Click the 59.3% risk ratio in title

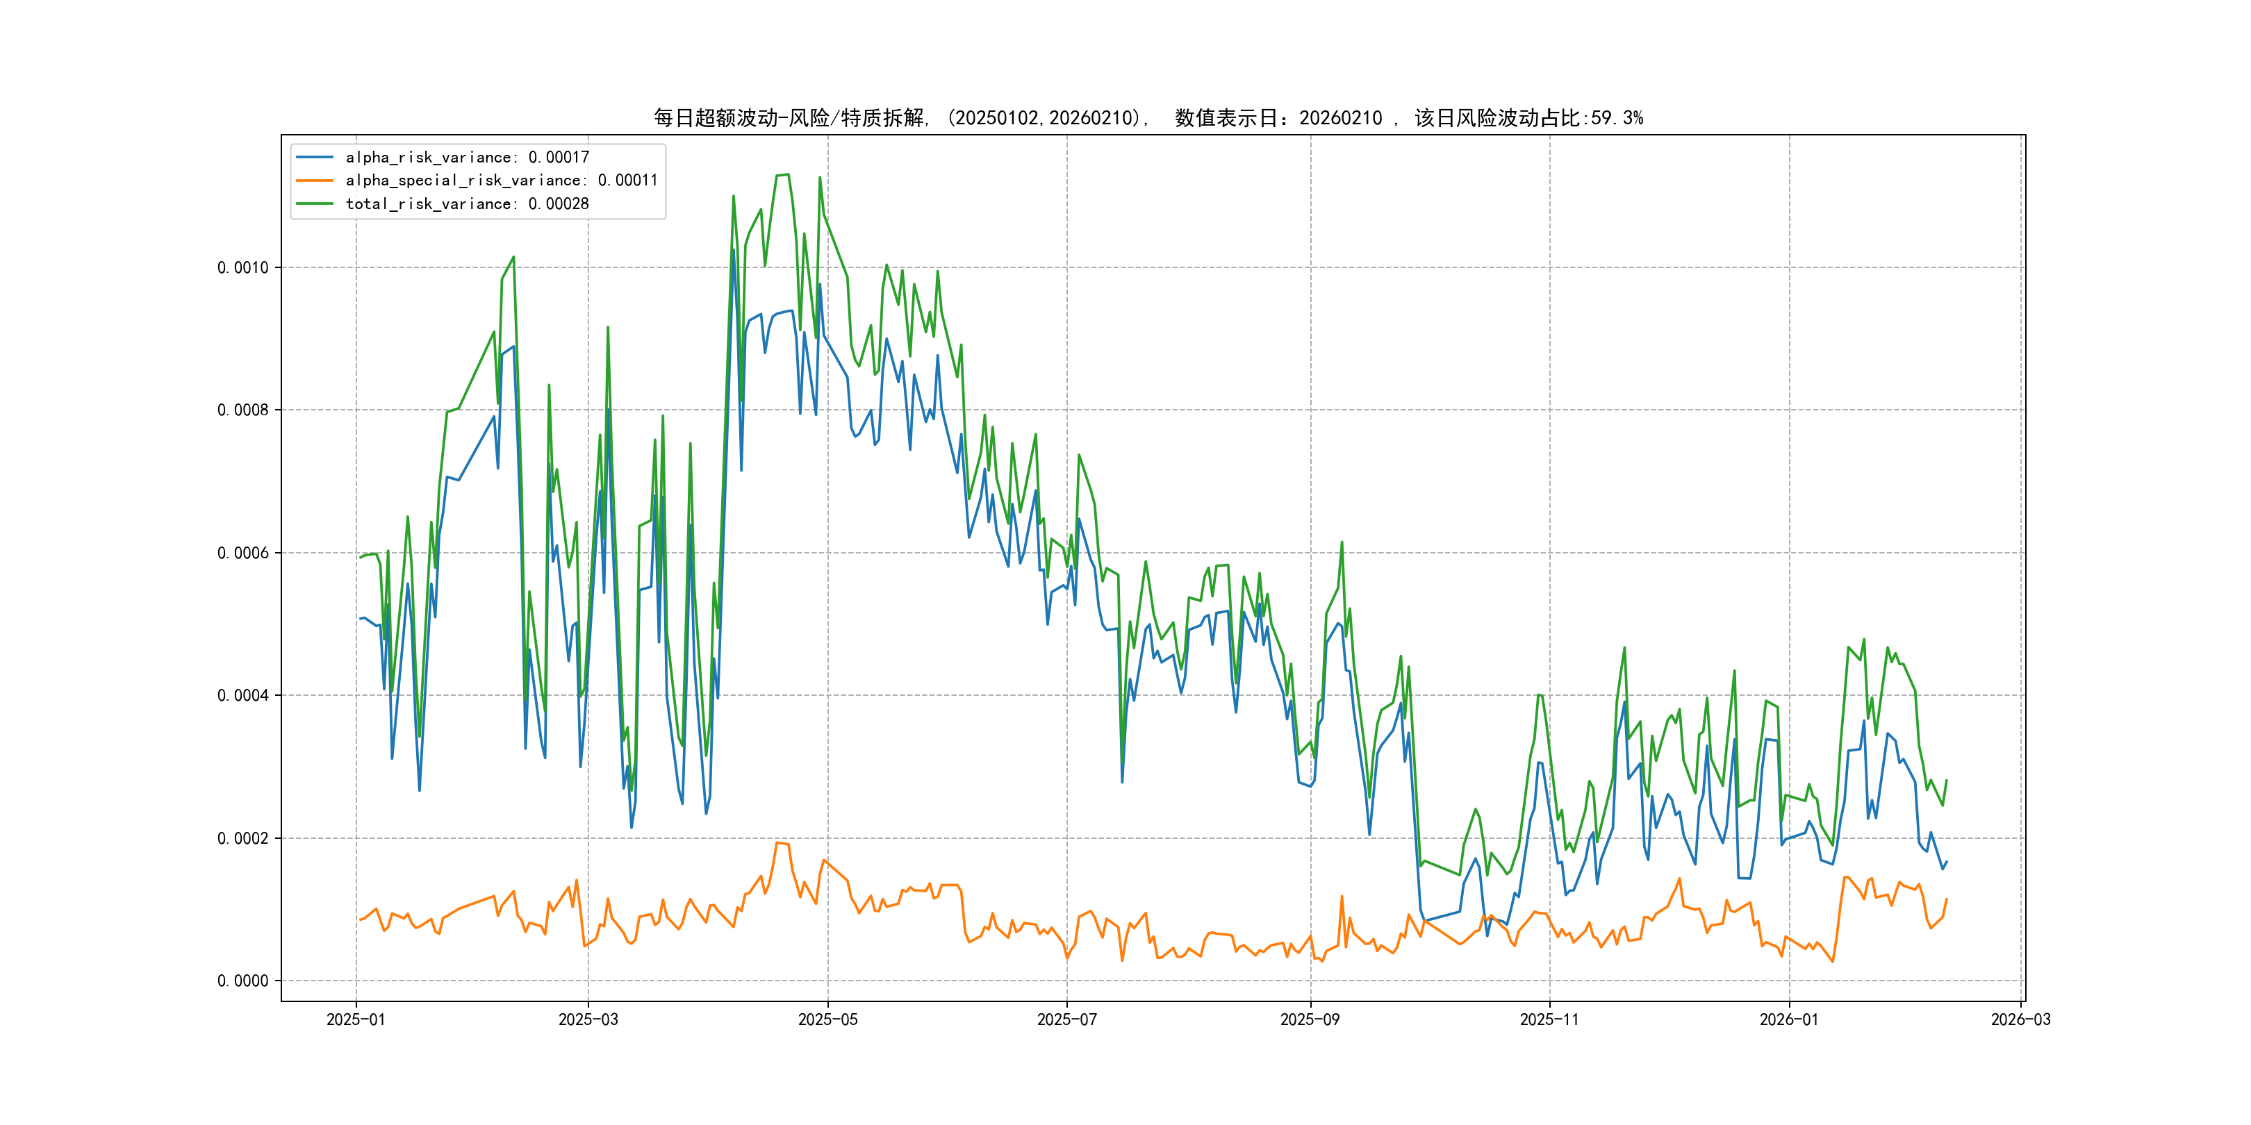tap(1617, 118)
